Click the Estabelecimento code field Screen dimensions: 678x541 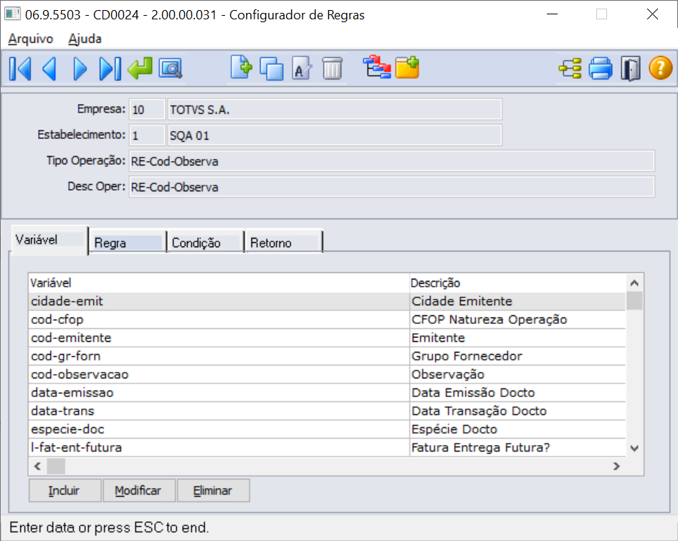pos(147,135)
